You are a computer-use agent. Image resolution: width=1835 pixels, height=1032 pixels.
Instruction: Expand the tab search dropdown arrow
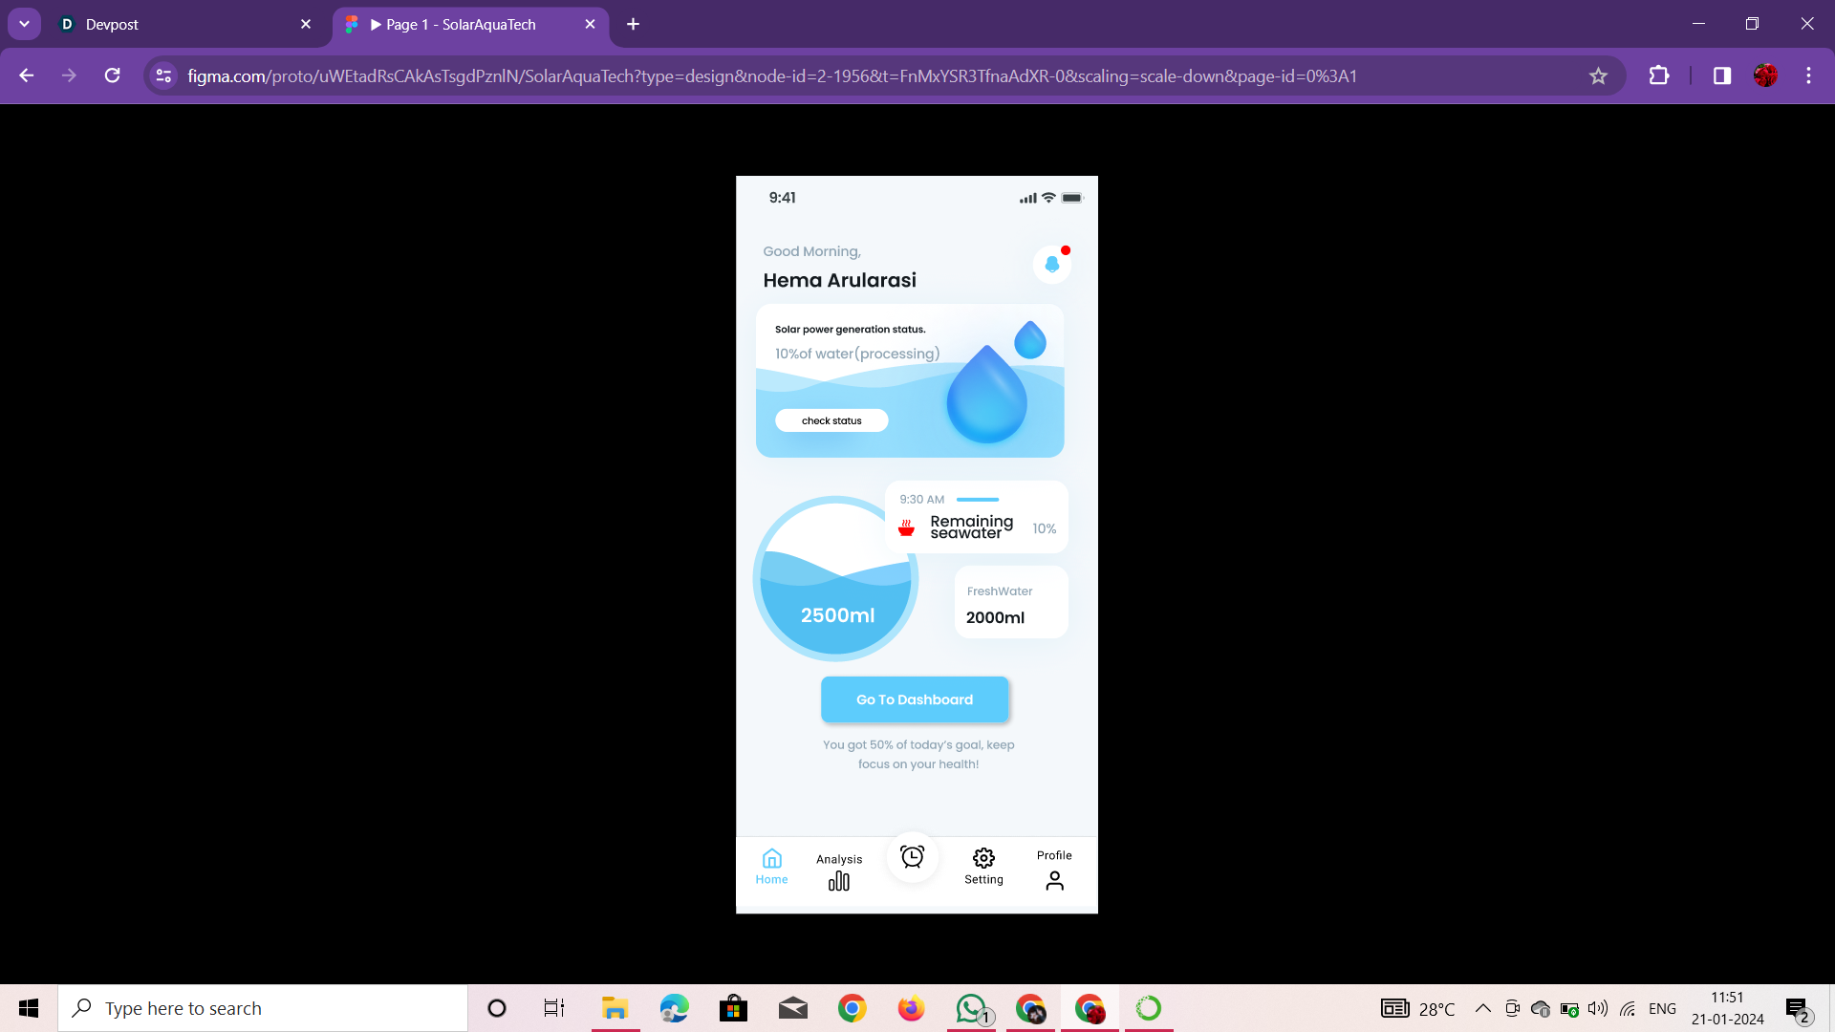click(24, 24)
